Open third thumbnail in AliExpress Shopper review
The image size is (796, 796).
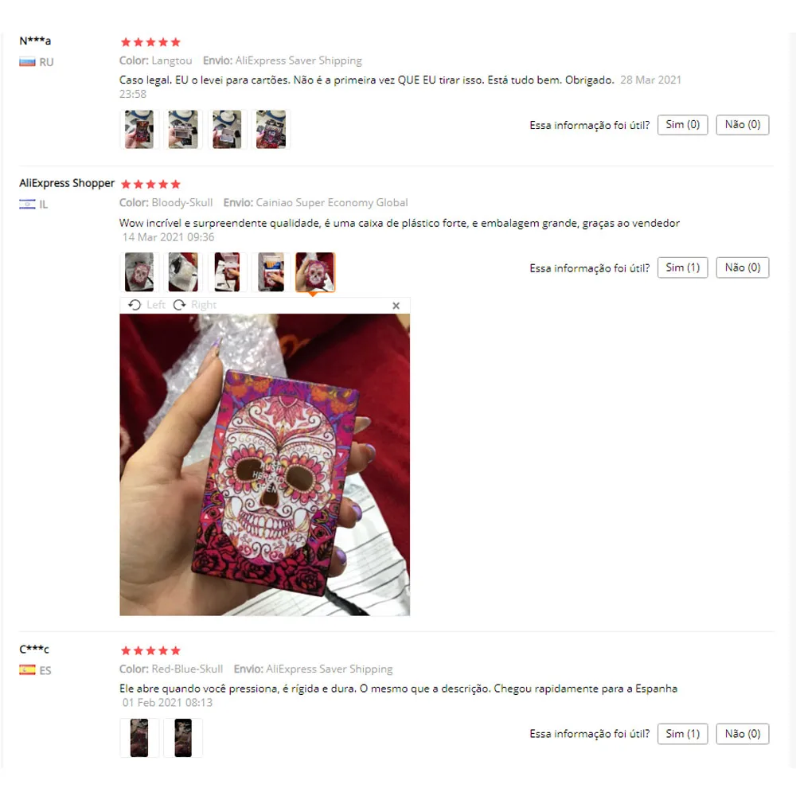pos(227,272)
